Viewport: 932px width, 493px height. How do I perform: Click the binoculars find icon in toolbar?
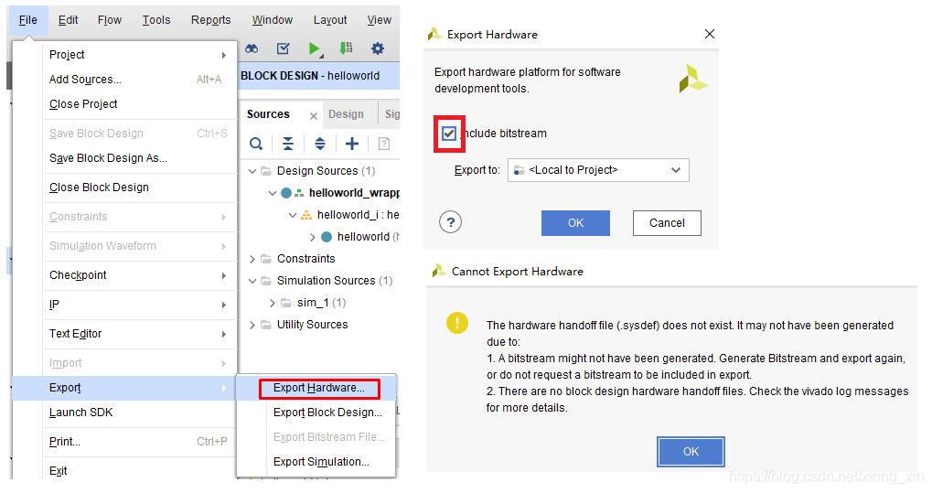pyautogui.click(x=252, y=48)
